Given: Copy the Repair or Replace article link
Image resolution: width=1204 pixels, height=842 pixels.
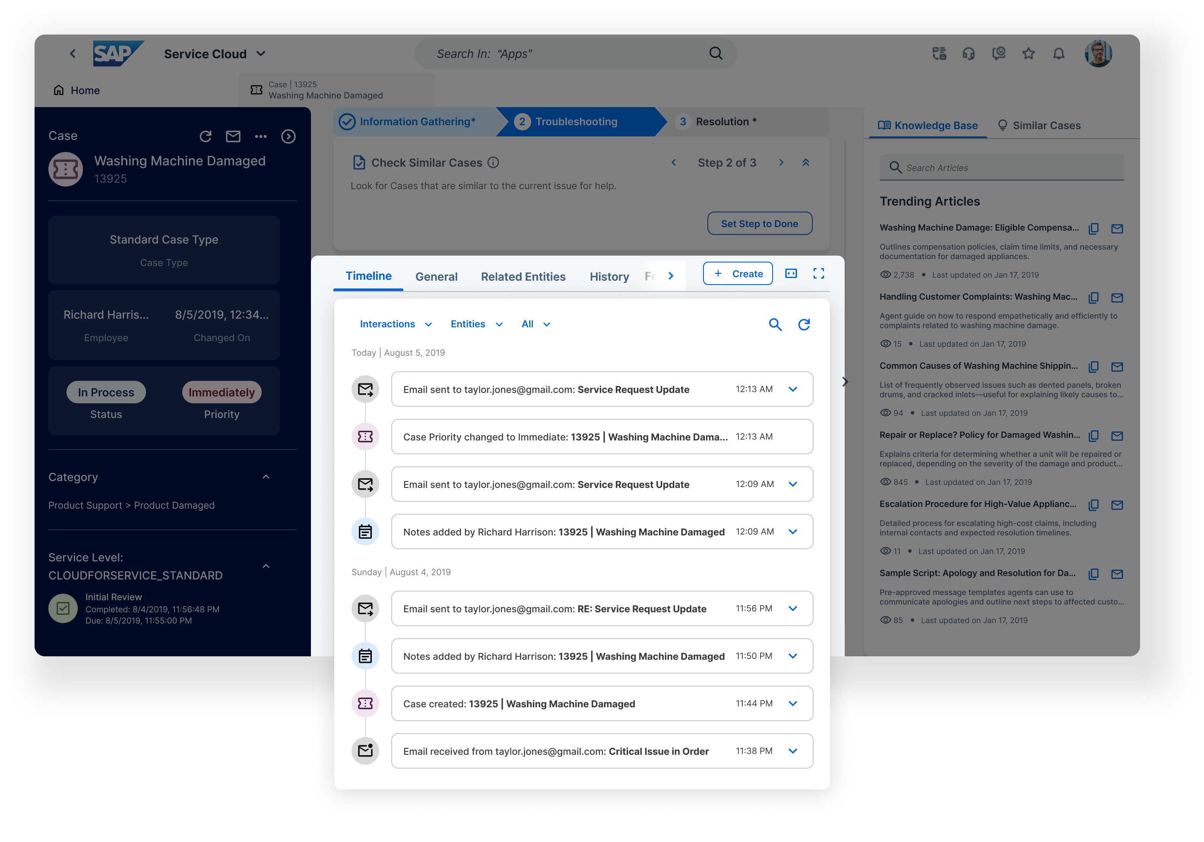Looking at the screenshot, I should (x=1093, y=436).
